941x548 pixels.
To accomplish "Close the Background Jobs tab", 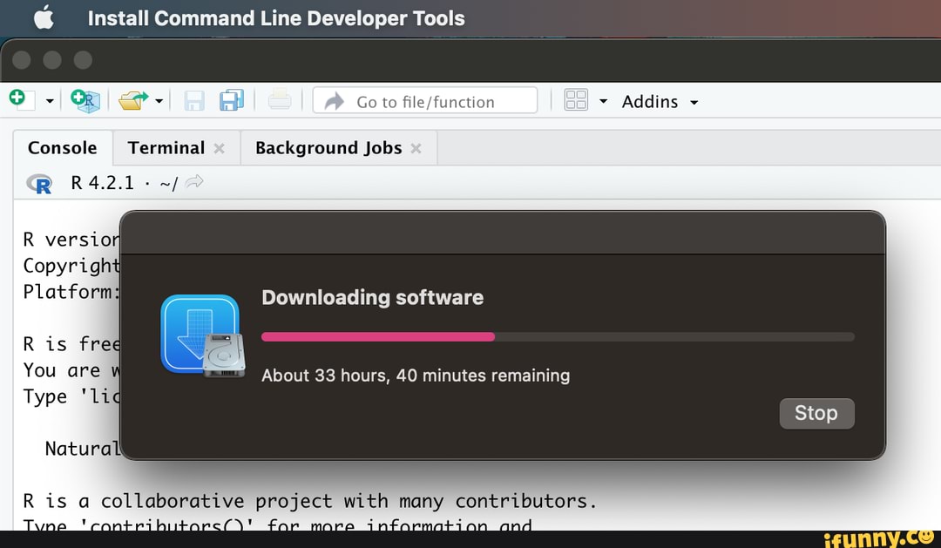I will point(416,149).
